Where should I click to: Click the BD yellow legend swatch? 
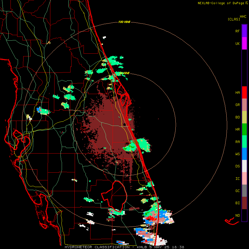click(x=244, y=117)
